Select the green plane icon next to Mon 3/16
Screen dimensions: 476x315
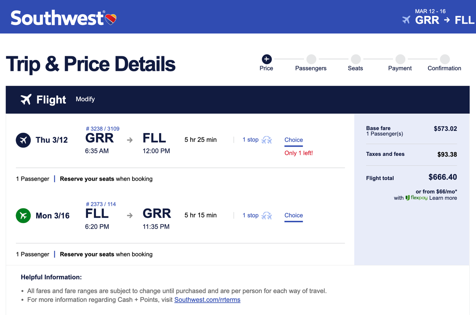tap(23, 215)
